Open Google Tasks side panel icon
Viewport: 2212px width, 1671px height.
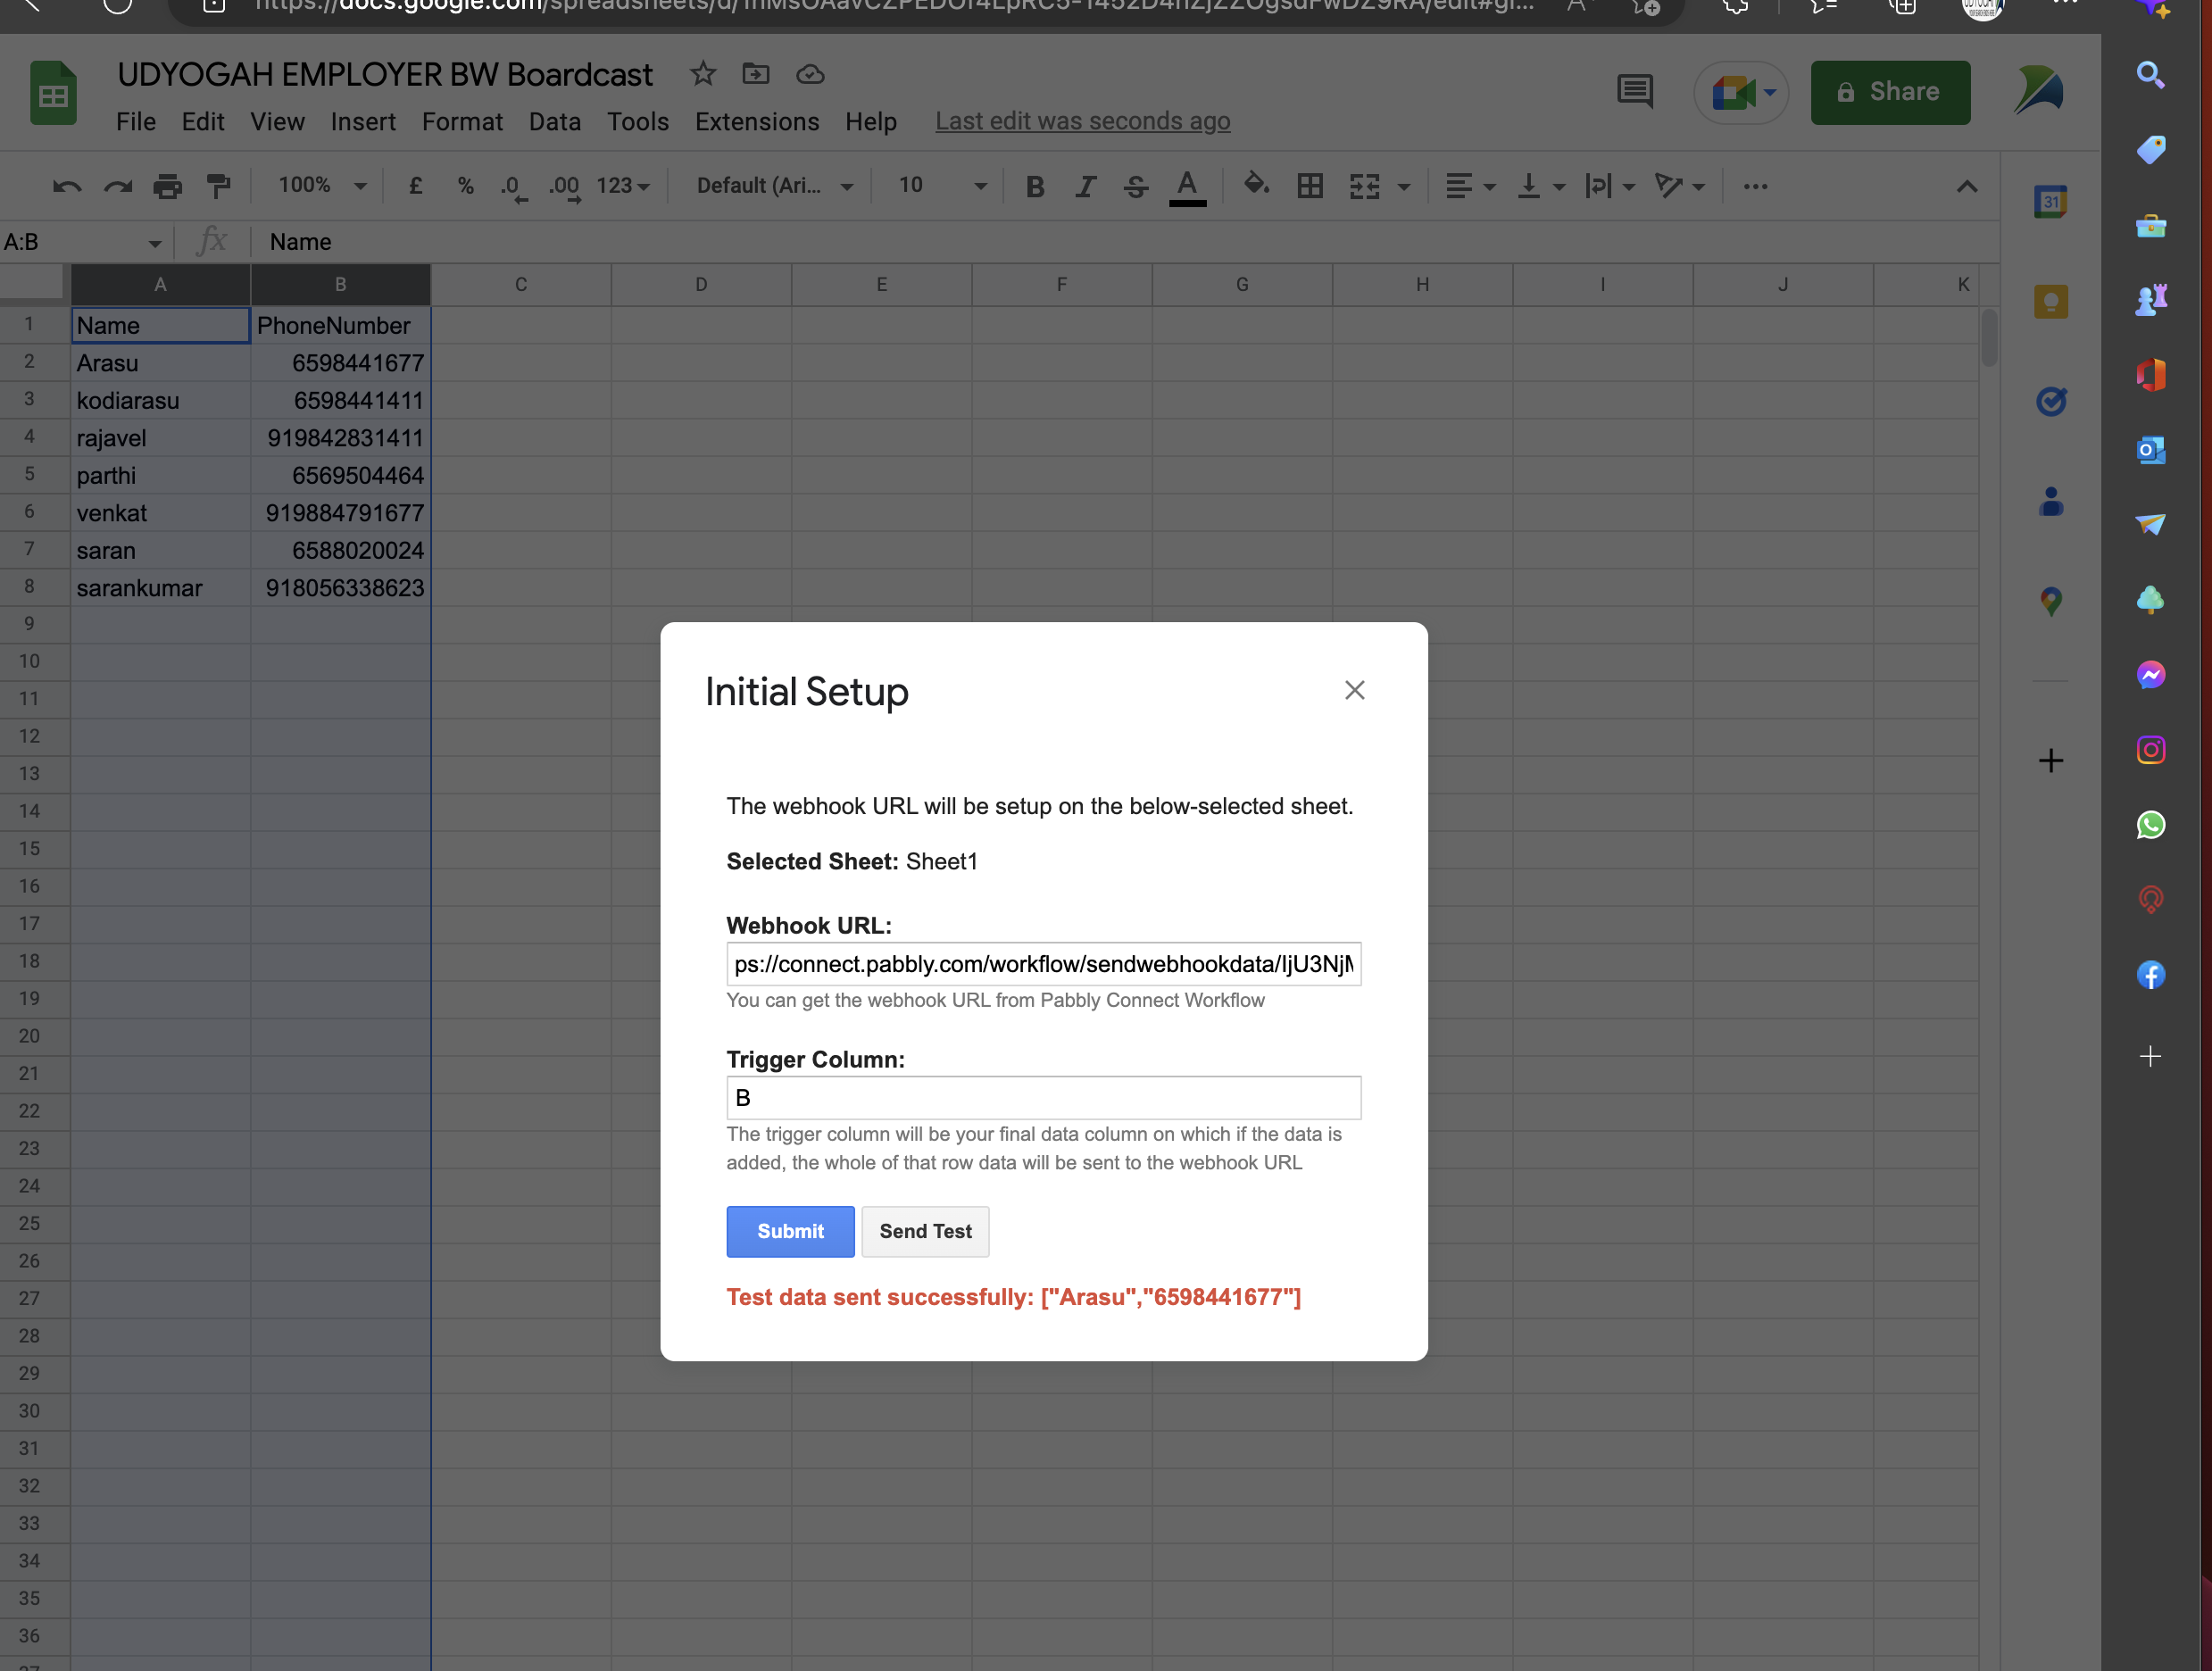tap(2051, 401)
